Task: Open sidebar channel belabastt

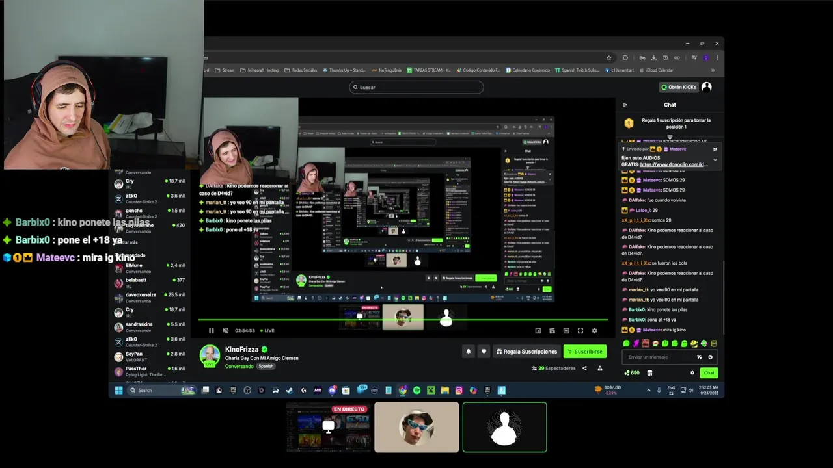Action: click(149, 283)
